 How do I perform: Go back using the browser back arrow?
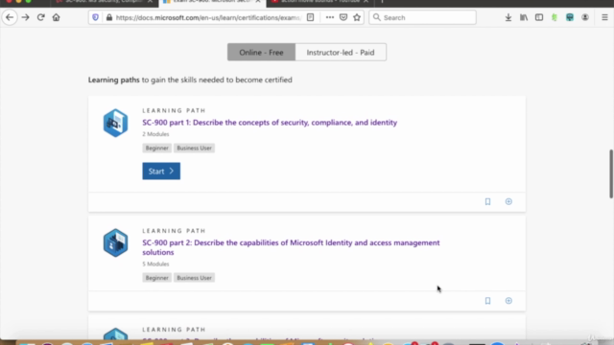pyautogui.click(x=10, y=17)
